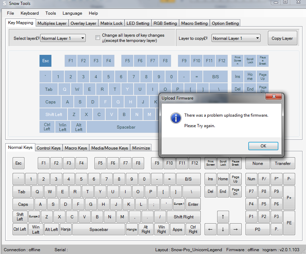
Task: Select the highlighted Esc key in mapping layout
Action: (x=46, y=61)
